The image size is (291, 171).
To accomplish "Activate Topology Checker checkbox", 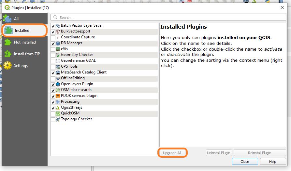I will click(x=53, y=120).
